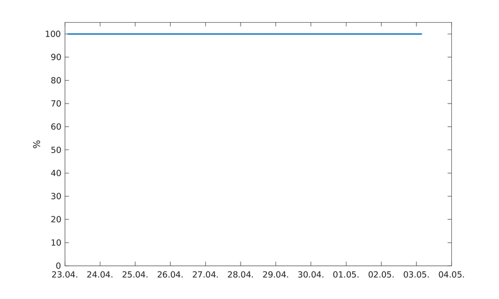Viewport: 499px width, 299px height.
Task: Click the x-axis date 29.04.
Action: (276, 275)
